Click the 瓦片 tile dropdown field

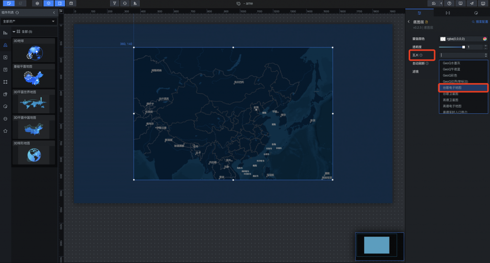[463, 55]
